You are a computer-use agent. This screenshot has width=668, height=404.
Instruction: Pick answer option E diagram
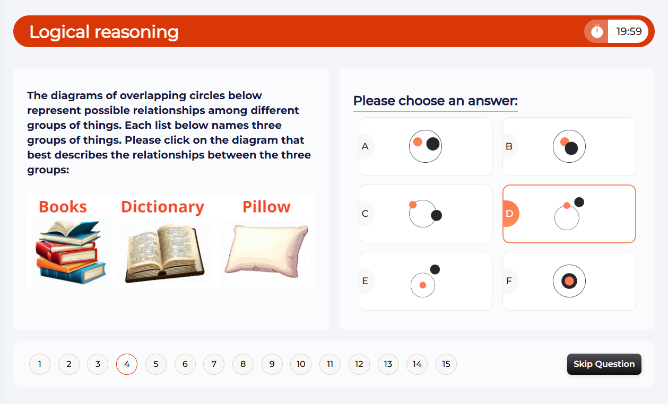[426, 281]
